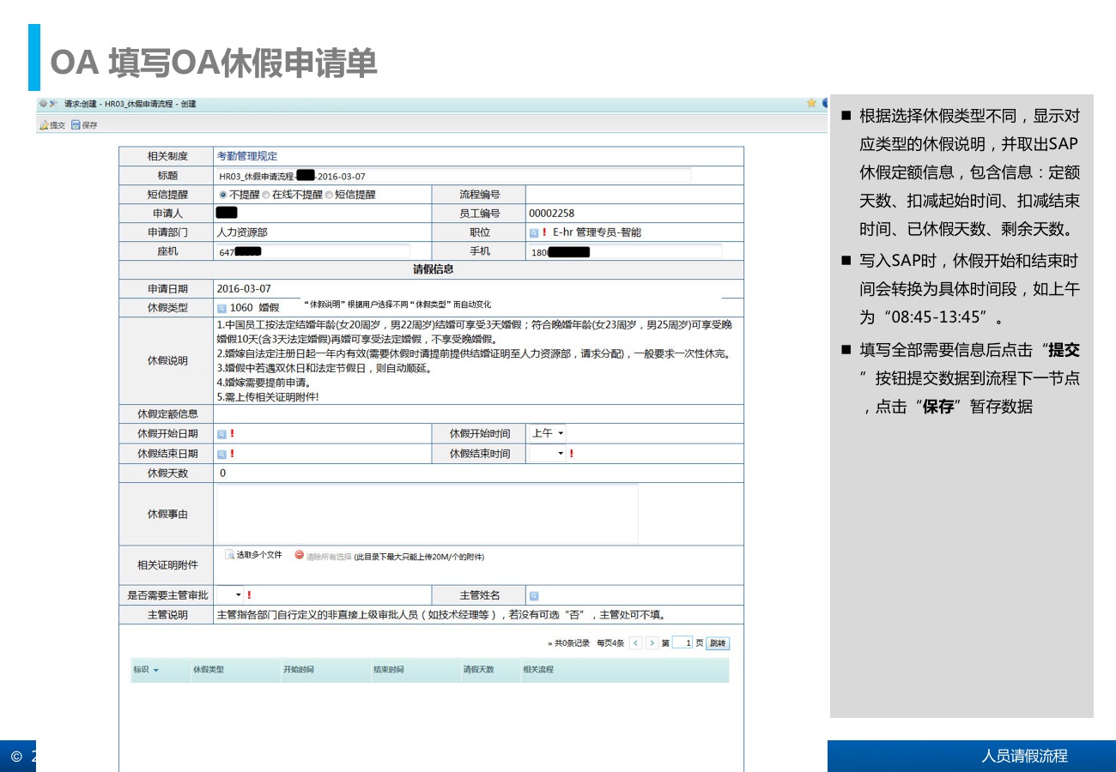
Task: Open the 休假结束日期 date picker icon
Action: click(221, 454)
